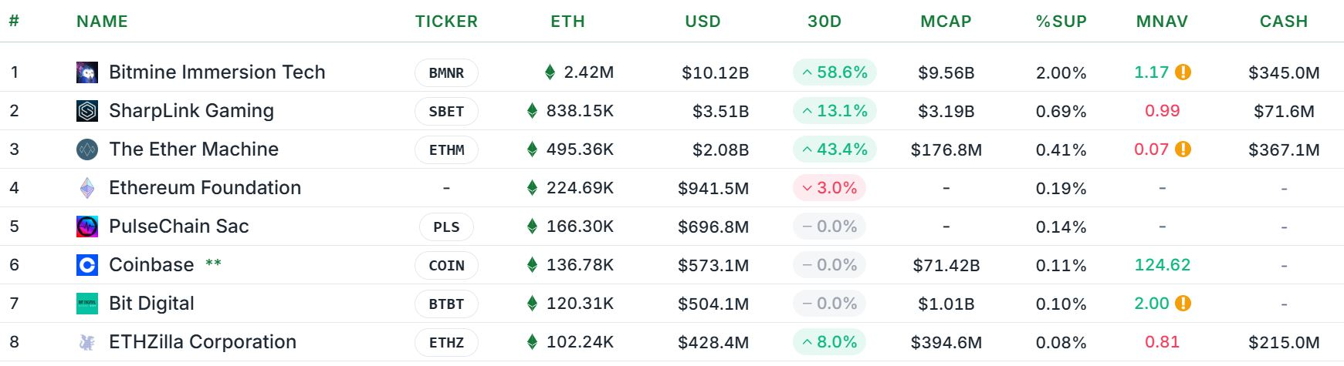Click the ETHZilla Corporation logo icon
The width and height of the screenshot is (1344, 366).
point(87,342)
